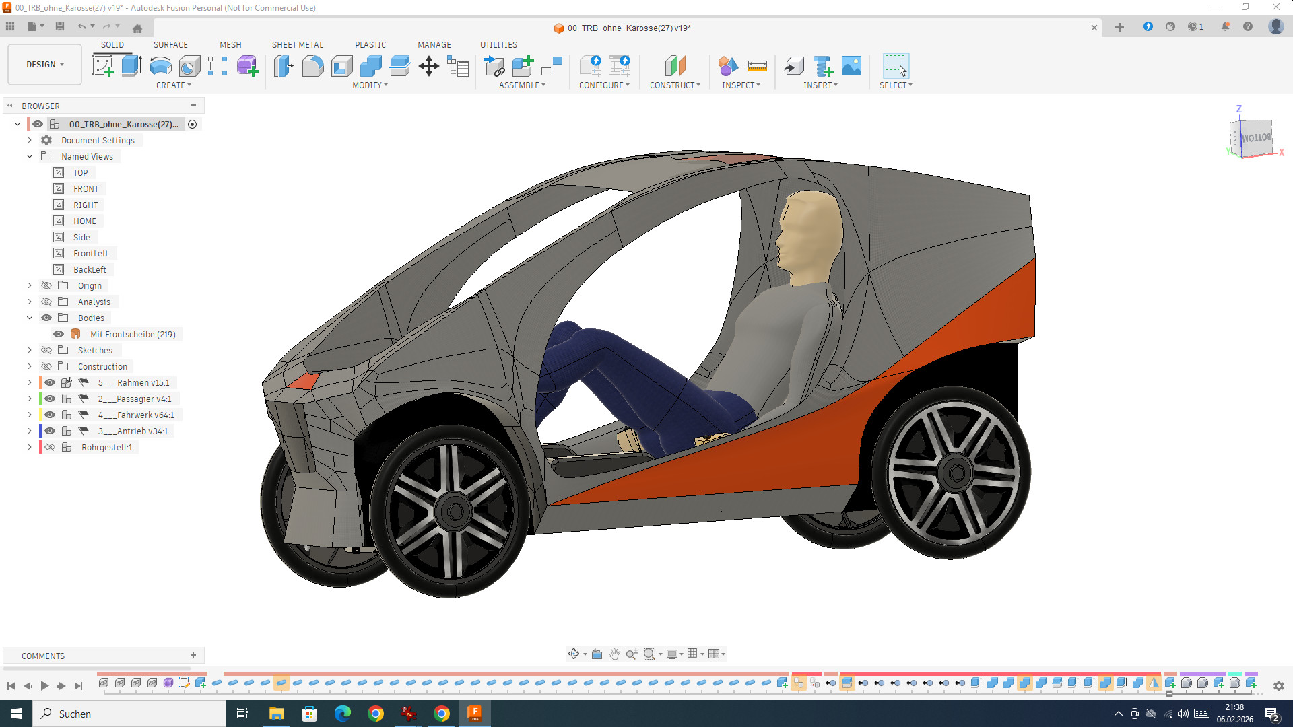
Task: Open Google Chrome from taskbar
Action: pos(376,714)
